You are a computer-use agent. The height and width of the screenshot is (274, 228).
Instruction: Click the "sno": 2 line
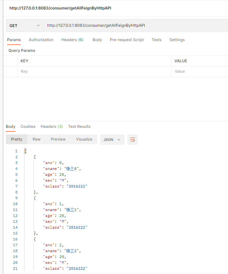(53, 245)
